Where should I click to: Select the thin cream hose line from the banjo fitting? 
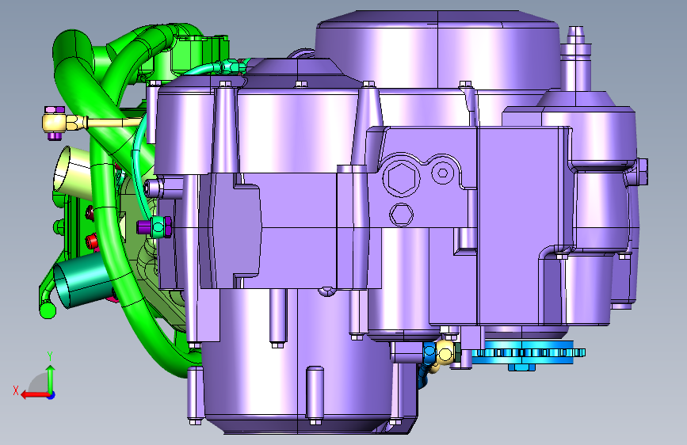115,122
